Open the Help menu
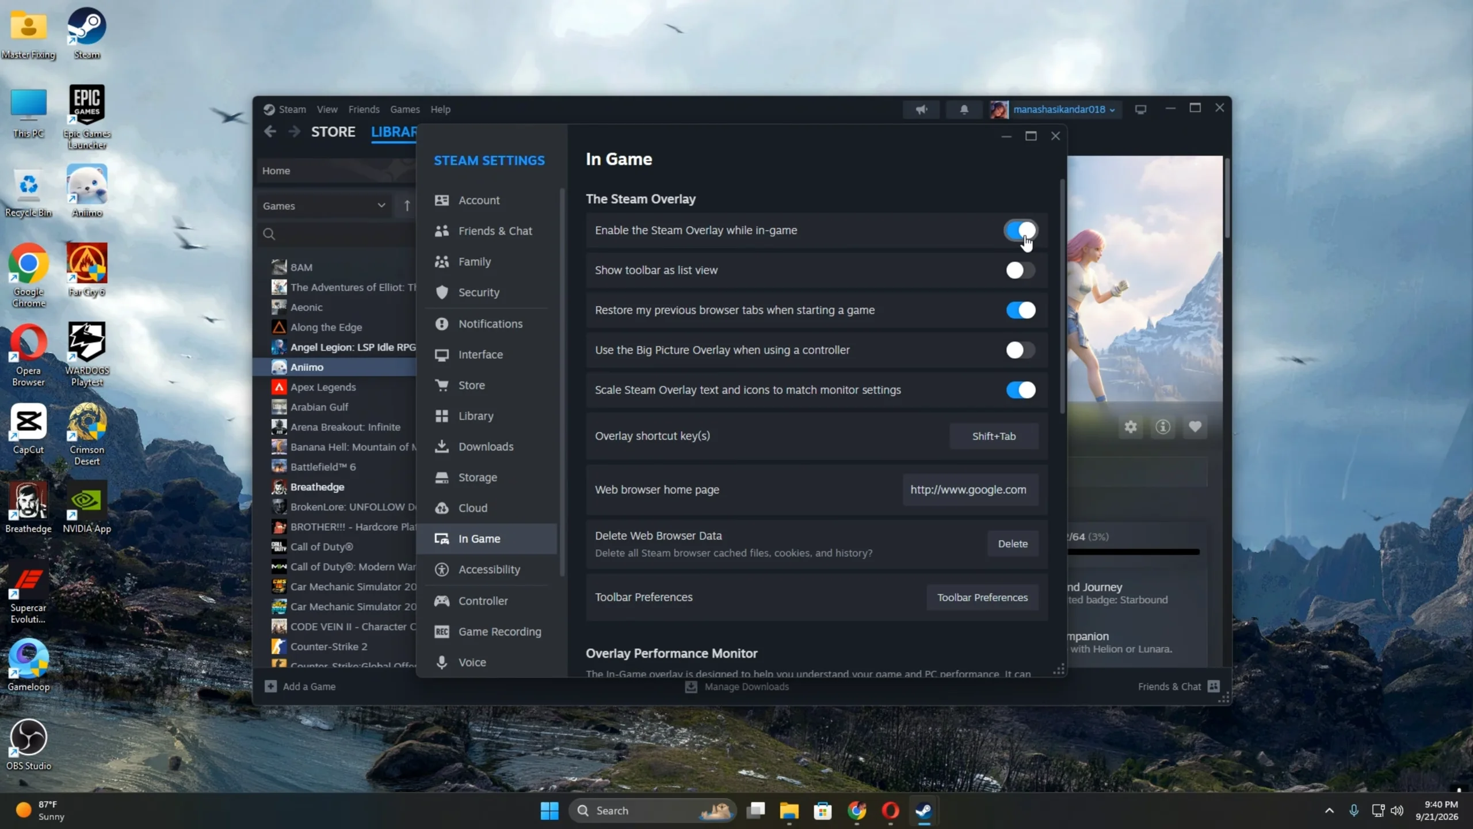The image size is (1473, 829). tap(440, 109)
